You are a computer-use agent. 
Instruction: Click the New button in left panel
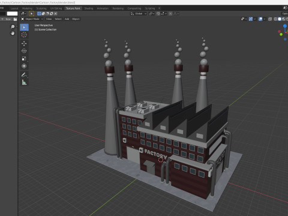tap(7, 19)
